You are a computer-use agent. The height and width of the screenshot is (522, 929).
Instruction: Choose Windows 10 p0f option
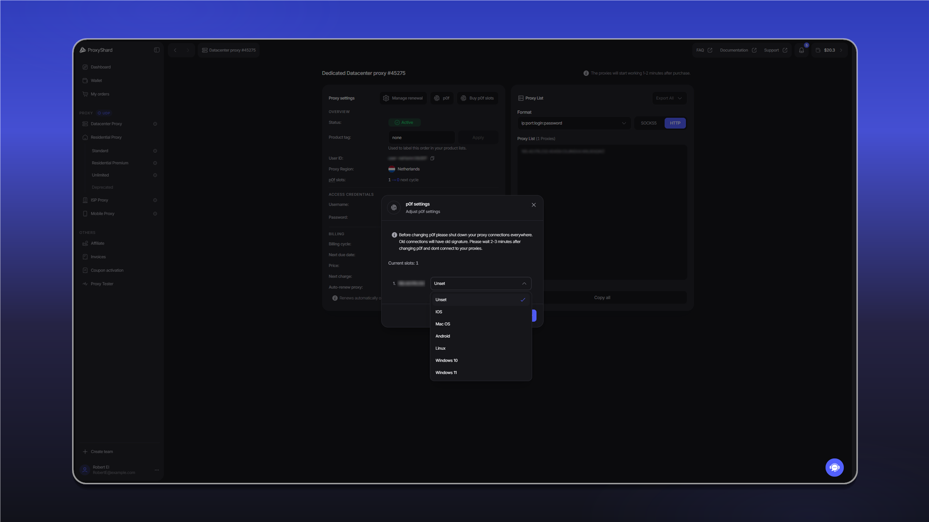point(480,360)
